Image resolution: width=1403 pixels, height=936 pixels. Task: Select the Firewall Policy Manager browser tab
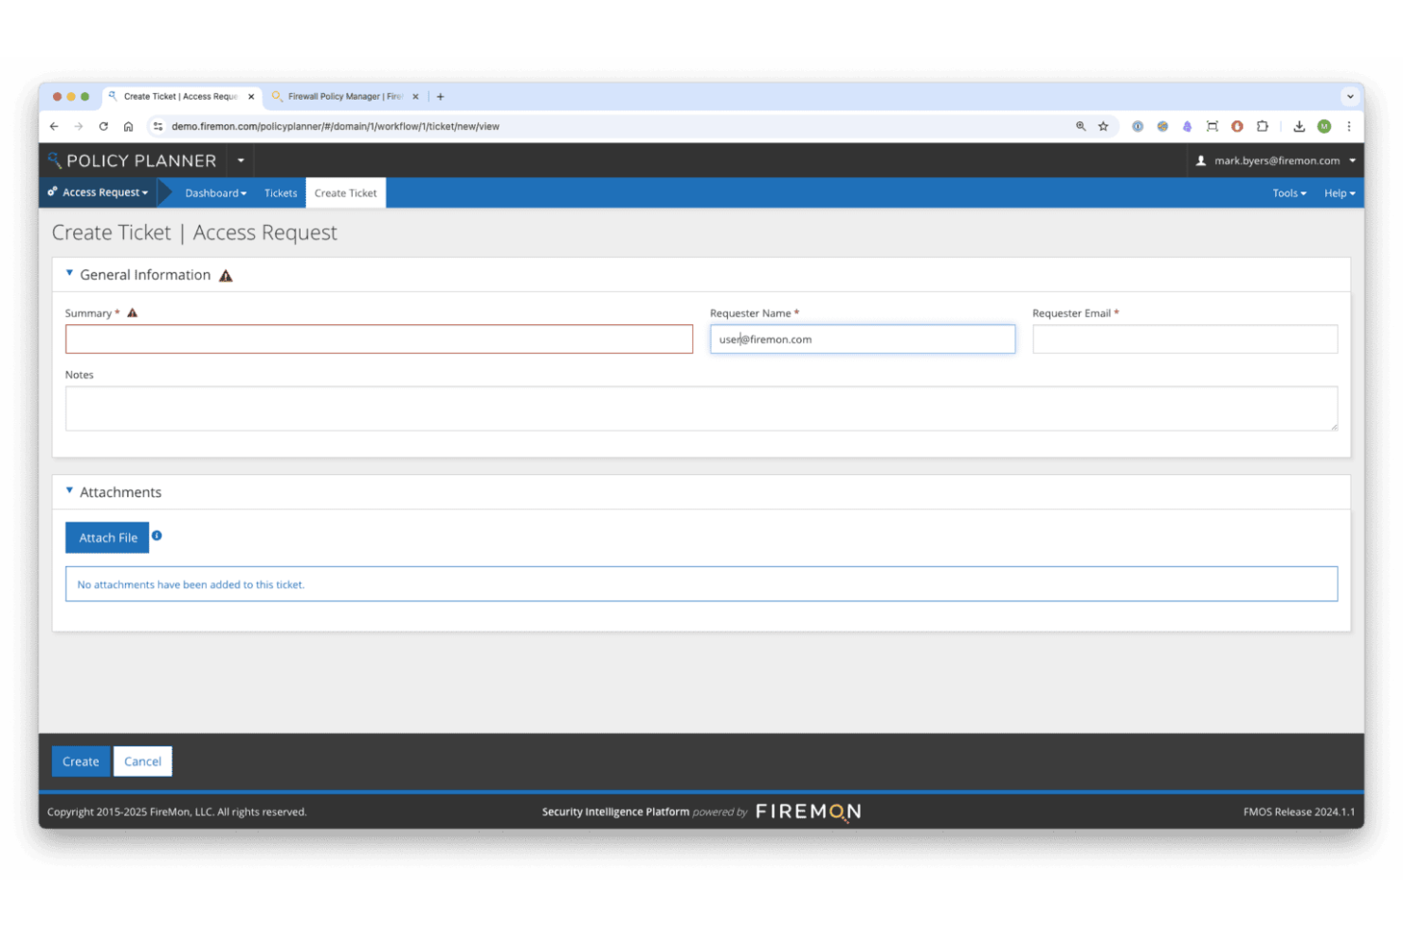click(341, 96)
